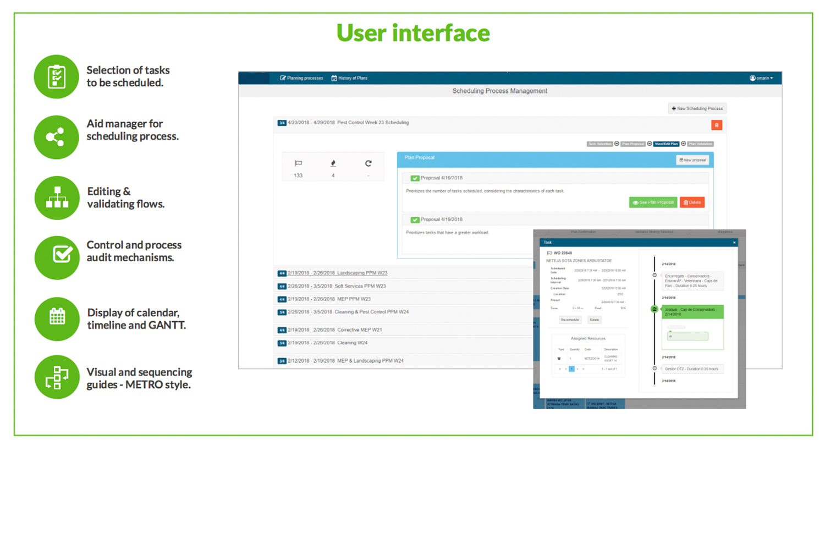This screenshot has width=825, height=550.
Task: Select the Plan Validation step tab
Action: tap(701, 144)
